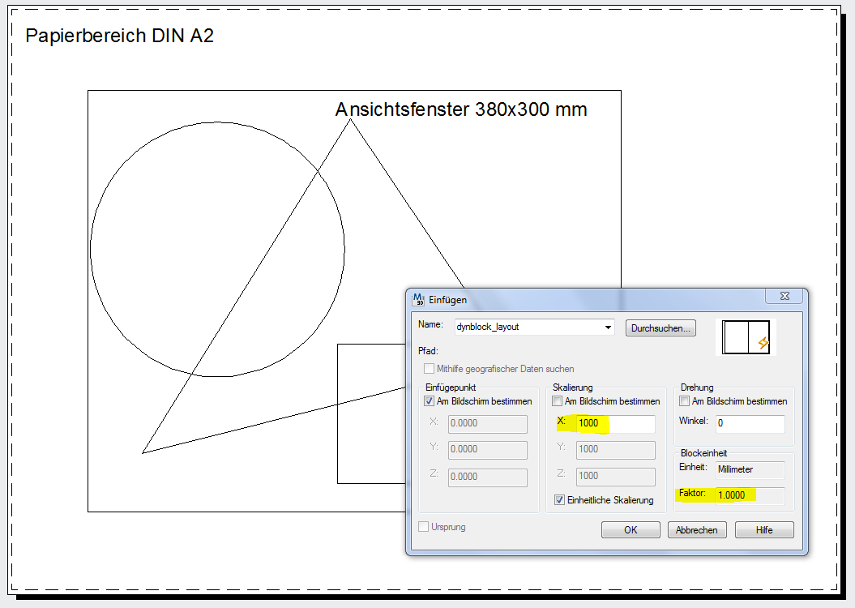Click the Einfügen dialog title bar icon
855x608 pixels.
tap(419, 299)
